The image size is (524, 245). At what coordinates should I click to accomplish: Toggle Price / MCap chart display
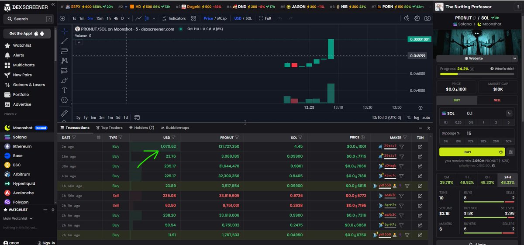tap(215, 18)
